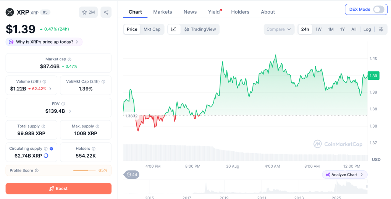The height and width of the screenshot is (199, 391).
Task: Open Why is XRP's price up today
Action: 44,42
